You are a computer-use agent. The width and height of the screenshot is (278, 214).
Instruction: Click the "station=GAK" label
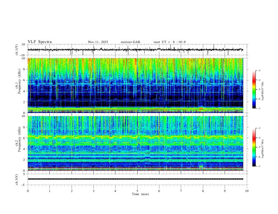click(130, 42)
